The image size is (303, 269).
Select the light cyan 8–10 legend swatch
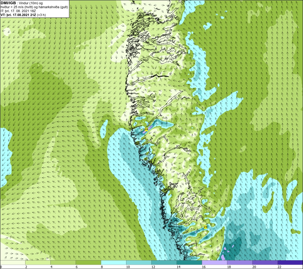click(x=114, y=262)
